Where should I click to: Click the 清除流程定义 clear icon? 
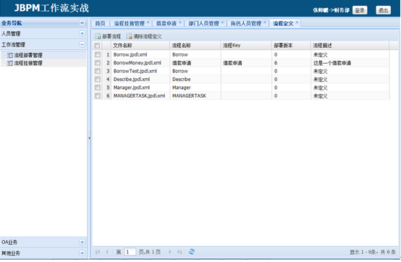tap(129, 36)
